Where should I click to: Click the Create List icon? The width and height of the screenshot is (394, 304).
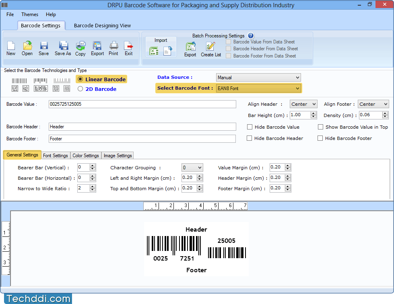click(x=210, y=46)
